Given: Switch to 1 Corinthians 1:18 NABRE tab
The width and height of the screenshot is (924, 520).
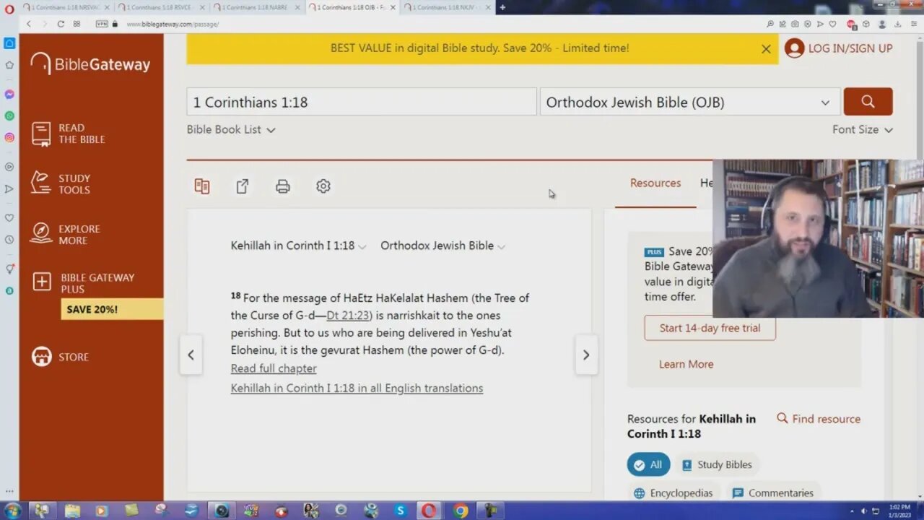Looking at the screenshot, I should click(256, 7).
